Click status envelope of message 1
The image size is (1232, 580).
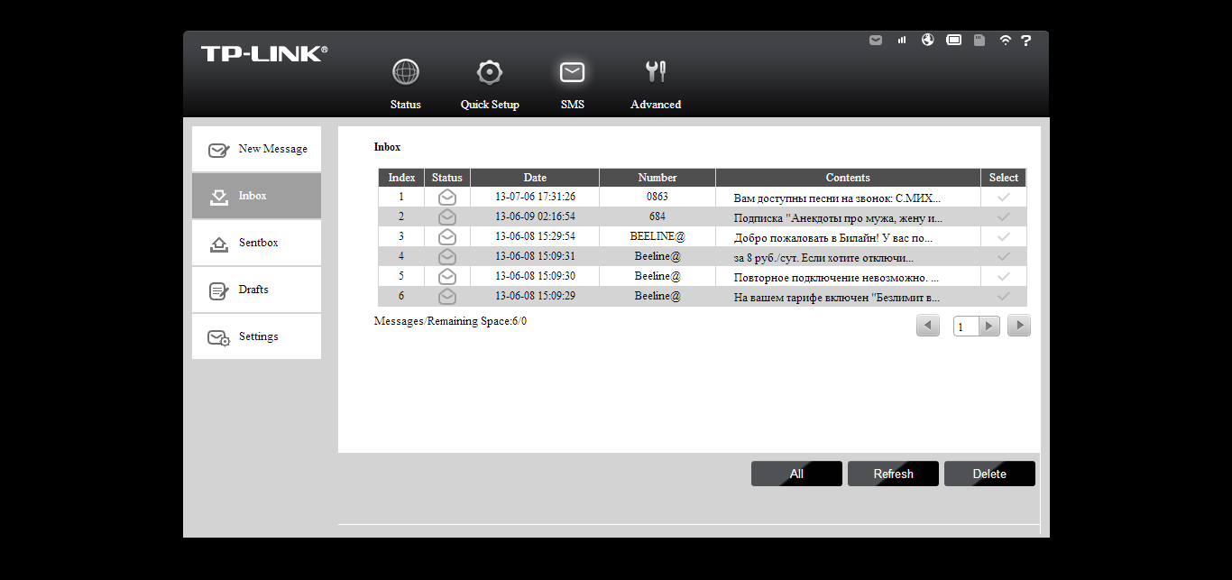tap(447, 197)
